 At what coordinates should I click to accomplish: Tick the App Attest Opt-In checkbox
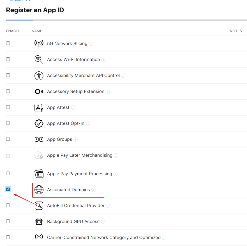point(8,123)
